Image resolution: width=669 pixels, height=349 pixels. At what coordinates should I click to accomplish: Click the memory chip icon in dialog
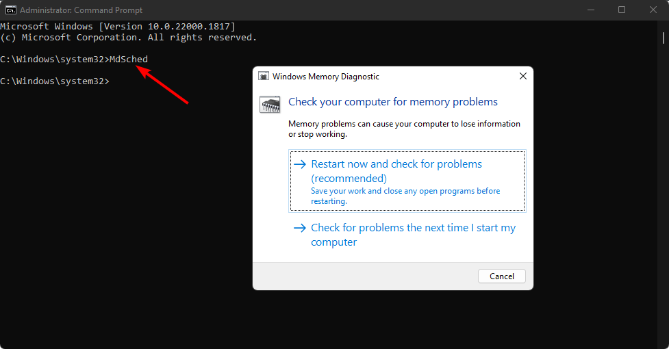pyautogui.click(x=270, y=104)
